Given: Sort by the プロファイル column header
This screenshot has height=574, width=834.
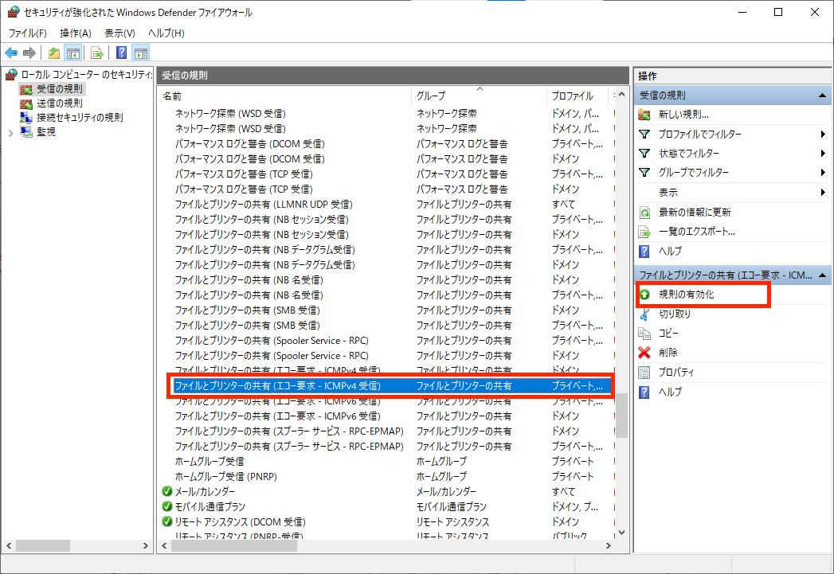Looking at the screenshot, I should (577, 96).
